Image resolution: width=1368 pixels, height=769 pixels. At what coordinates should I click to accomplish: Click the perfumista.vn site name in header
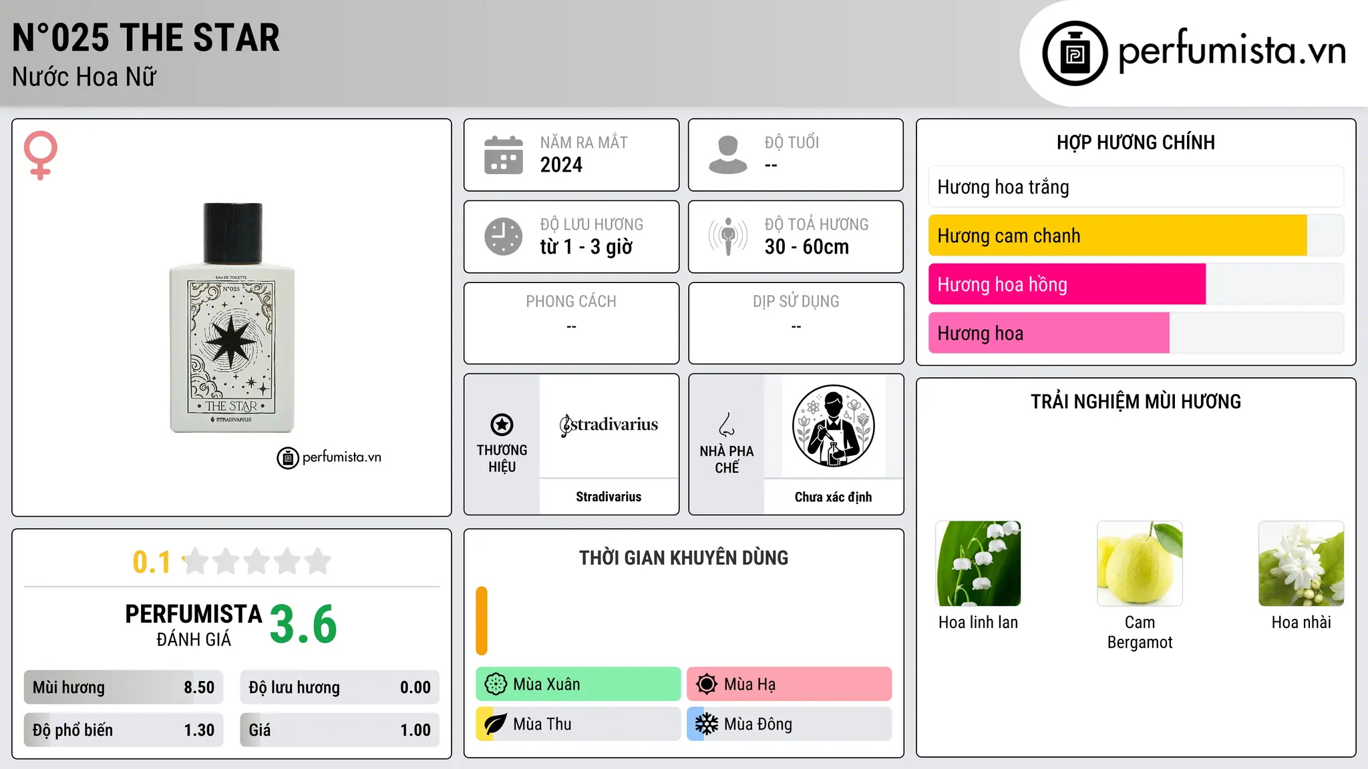point(1232,51)
